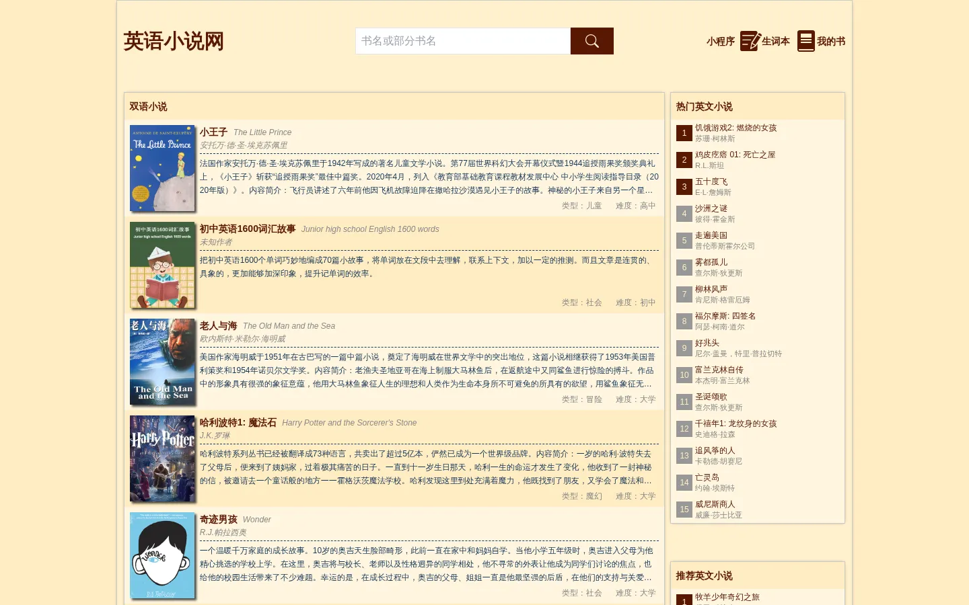Viewport: 969px width, 605px height.
Task: Click the 推荐英文小说 section heading
Action: [x=704, y=575]
